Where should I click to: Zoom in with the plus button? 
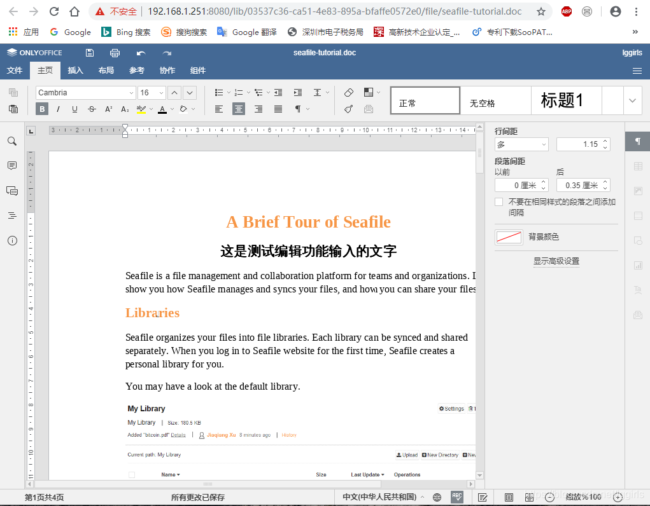[618, 497]
